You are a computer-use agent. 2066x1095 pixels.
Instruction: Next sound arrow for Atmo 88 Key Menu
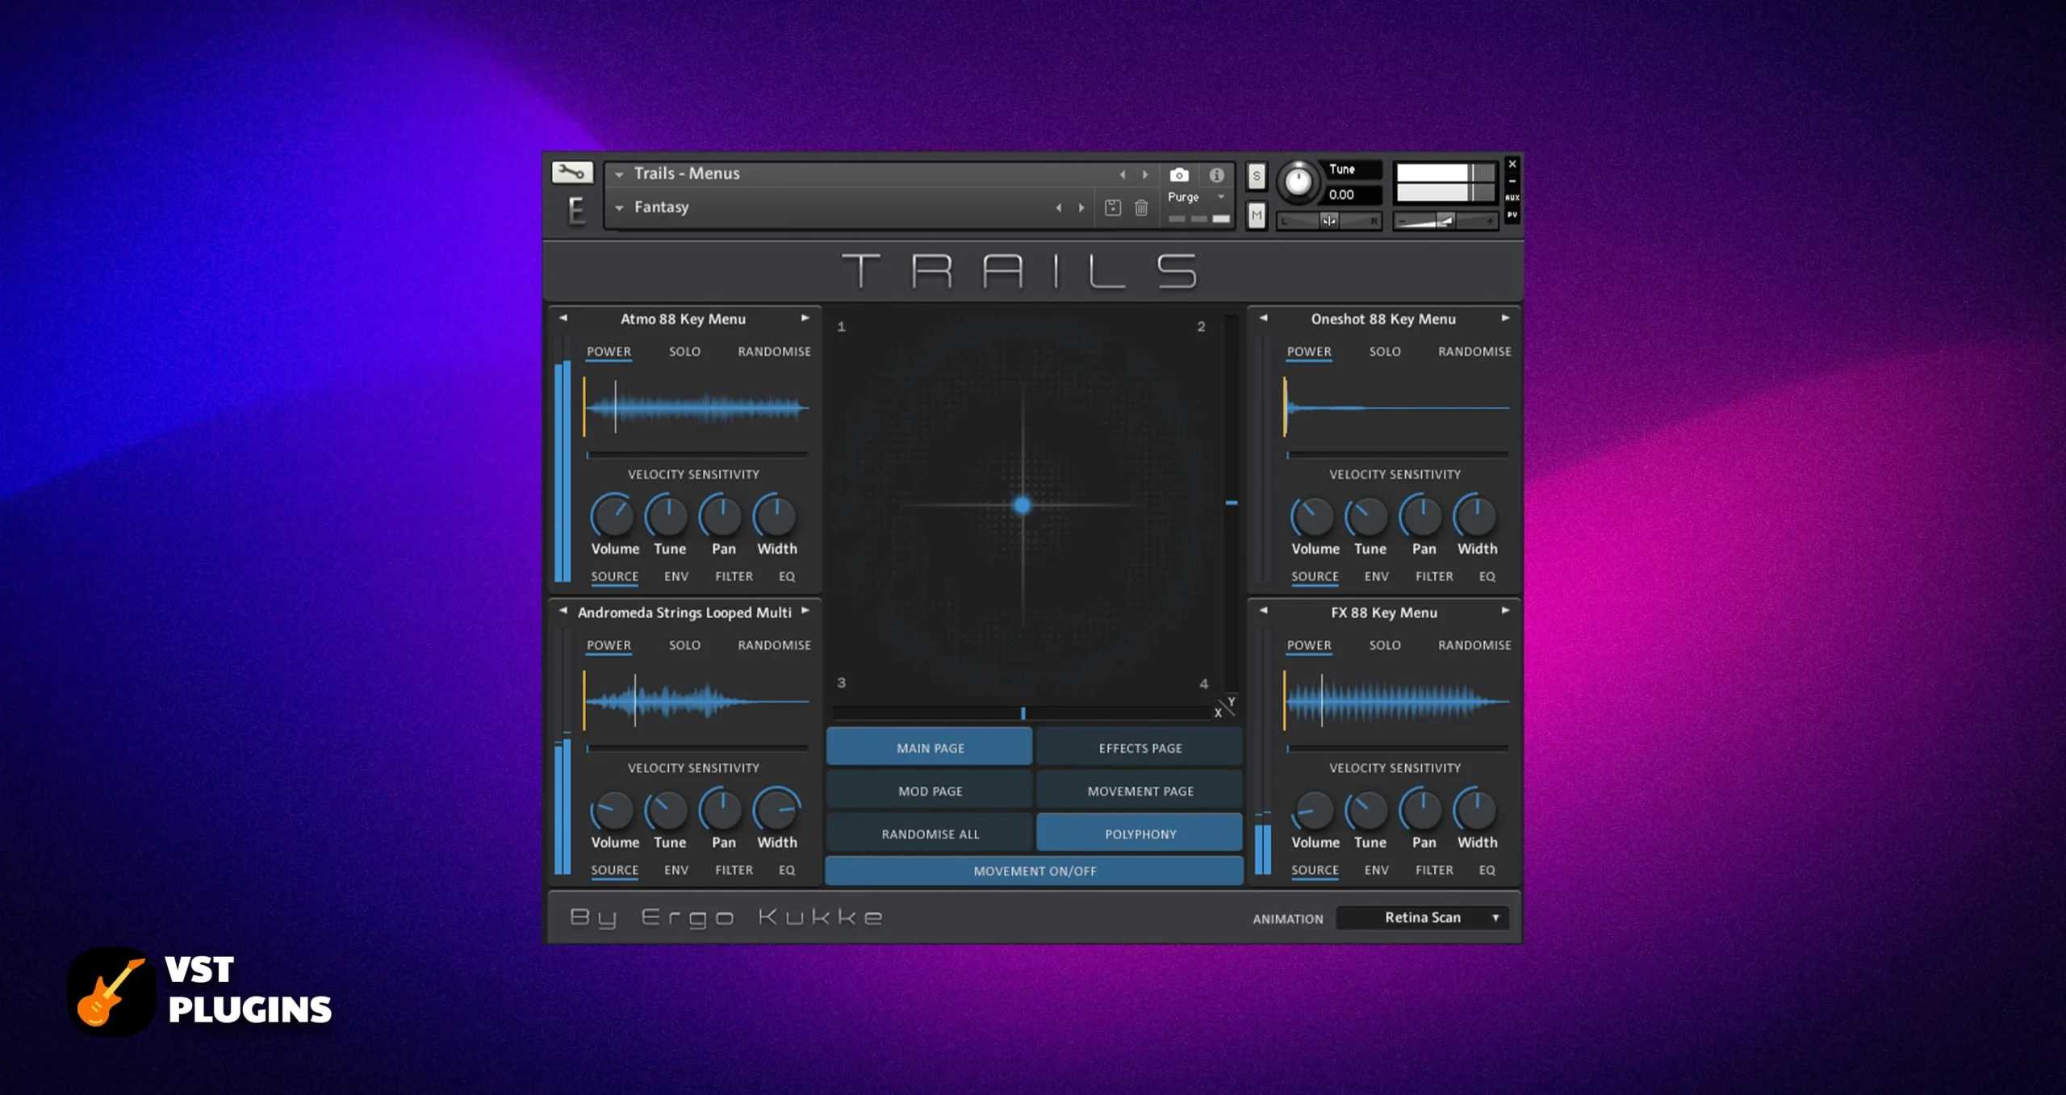[x=805, y=319]
